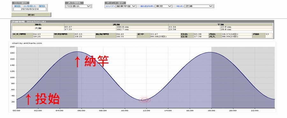Click the 12:00 label on time axis
Viewport: 287px width, 118px height.
(146, 110)
